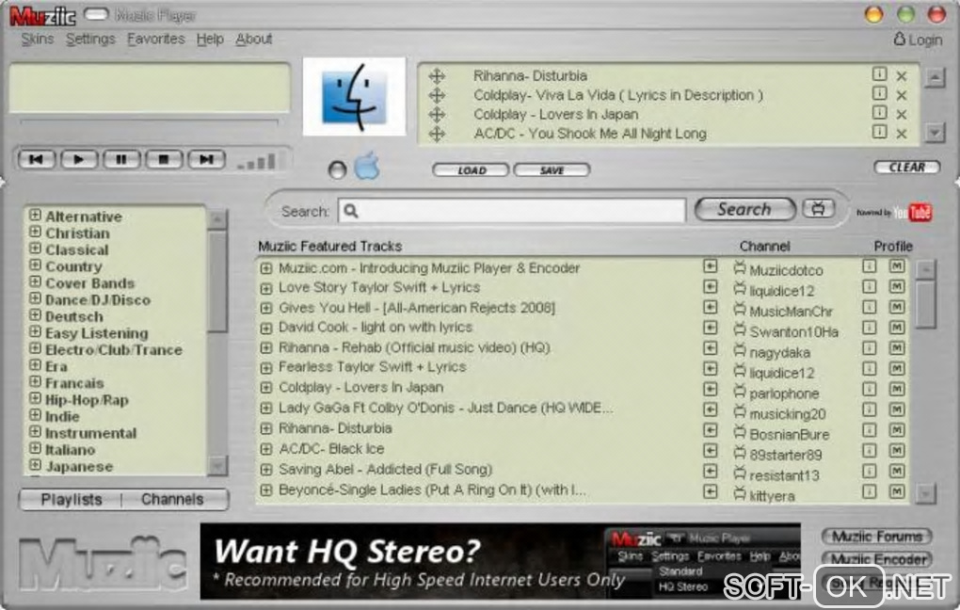The height and width of the screenshot is (610, 960).
Task: Add Gives You Hell track to playlist
Action: click(x=711, y=307)
